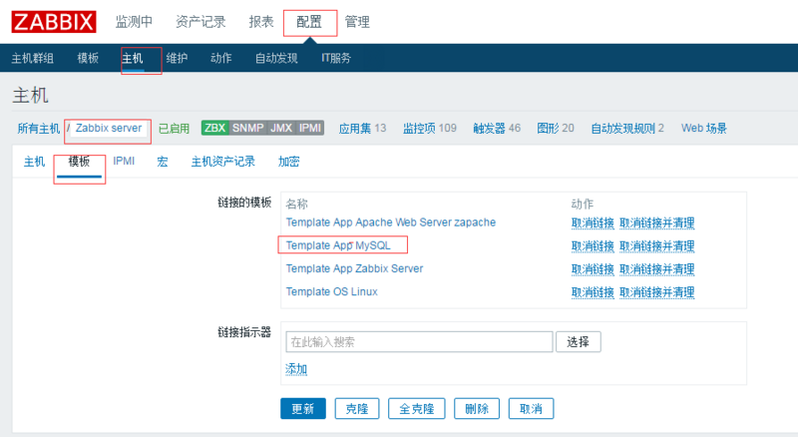Click 取消链接并清理 for Apache Web Server template
The height and width of the screenshot is (437, 798).
[x=657, y=223]
